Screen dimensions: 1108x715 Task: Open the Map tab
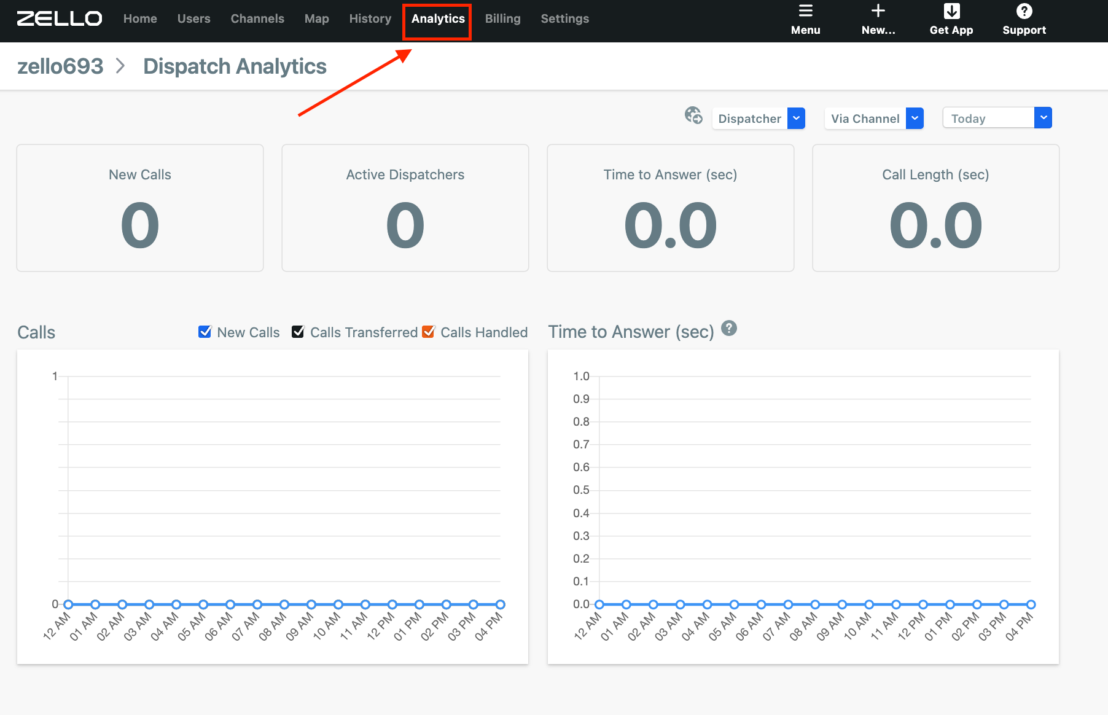click(316, 18)
